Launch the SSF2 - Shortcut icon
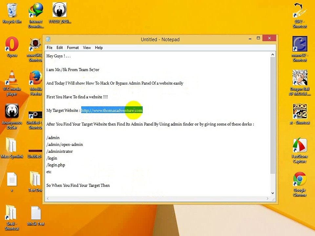Viewport: 315px width, 236px height. click(x=300, y=15)
